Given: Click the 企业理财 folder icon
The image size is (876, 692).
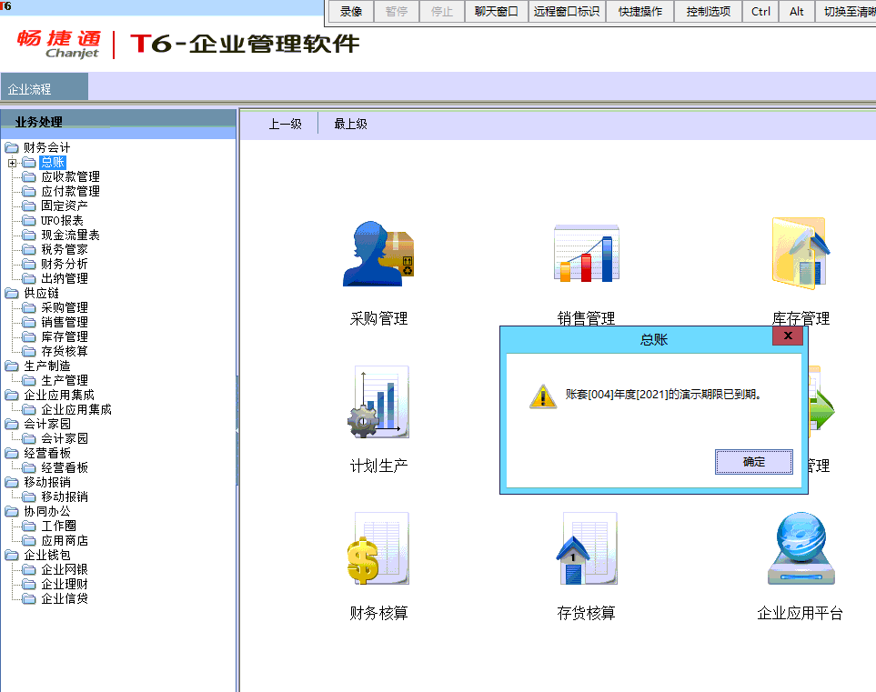Looking at the screenshot, I should (29, 584).
